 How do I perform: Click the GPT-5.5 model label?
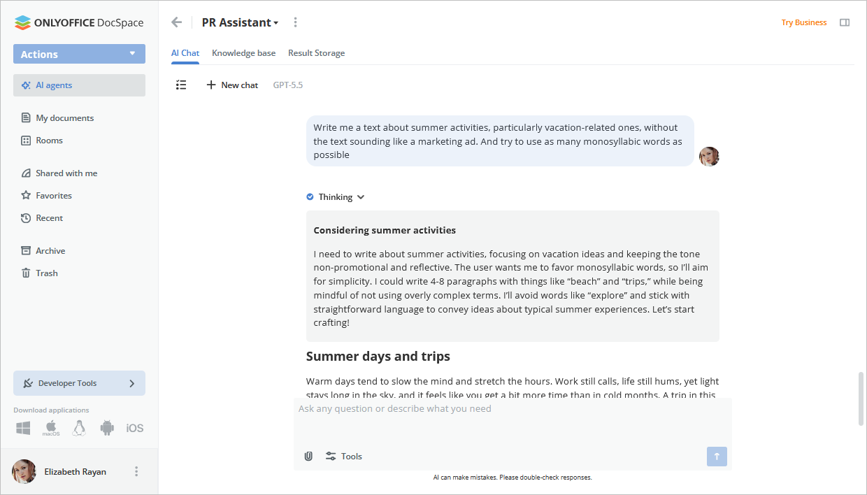coord(288,85)
